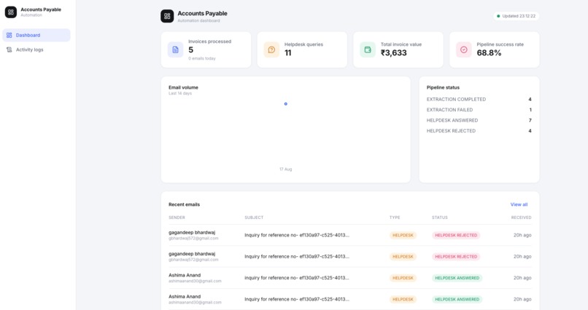
Task: Click the 17 Aug data point on chart
Action: pyautogui.click(x=286, y=104)
